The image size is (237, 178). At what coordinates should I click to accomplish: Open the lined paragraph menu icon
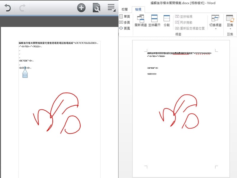tap(112, 8)
